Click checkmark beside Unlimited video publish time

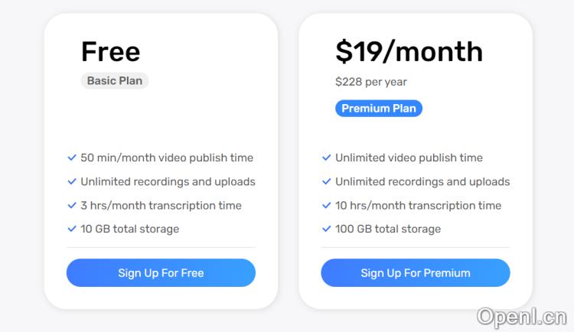tap(326, 158)
